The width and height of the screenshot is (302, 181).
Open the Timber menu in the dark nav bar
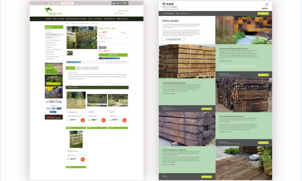tap(55, 19)
